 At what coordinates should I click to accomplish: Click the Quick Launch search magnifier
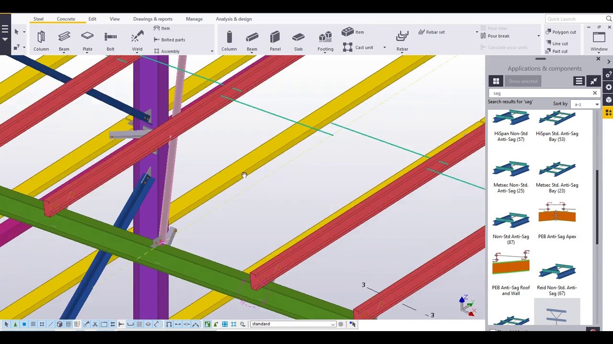(609, 19)
